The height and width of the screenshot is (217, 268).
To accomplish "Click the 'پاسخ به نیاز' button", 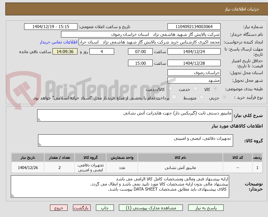I will [x=206, y=208].
